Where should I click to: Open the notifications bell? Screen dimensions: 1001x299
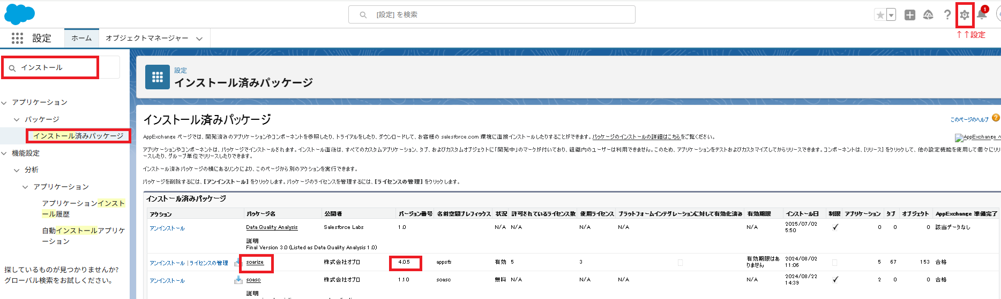click(x=982, y=14)
